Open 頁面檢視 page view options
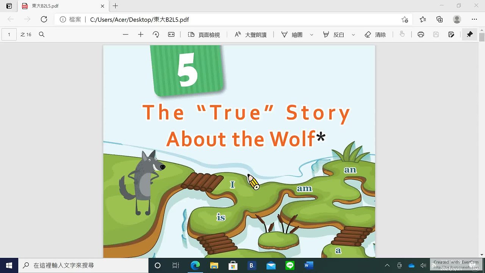The width and height of the screenshot is (485, 273). coord(204,35)
